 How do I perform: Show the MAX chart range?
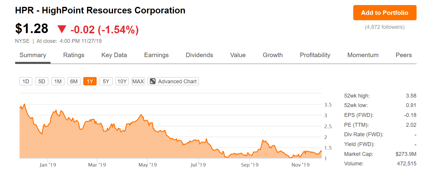point(138,81)
